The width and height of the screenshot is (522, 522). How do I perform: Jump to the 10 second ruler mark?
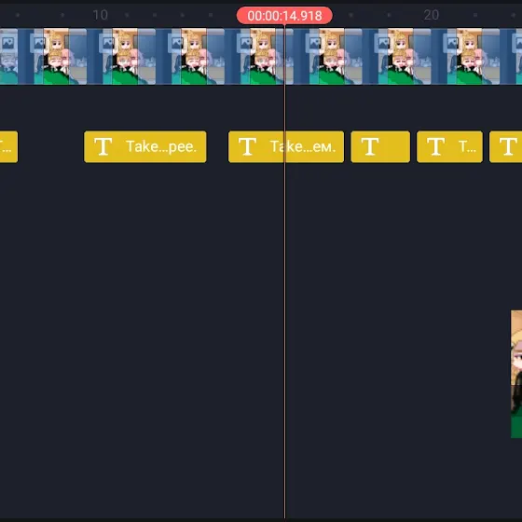[x=100, y=15]
